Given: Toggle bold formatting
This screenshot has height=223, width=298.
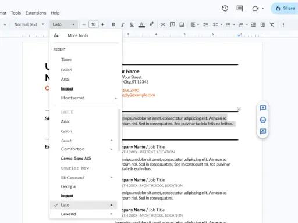Looking at the screenshot, I should (113, 24).
